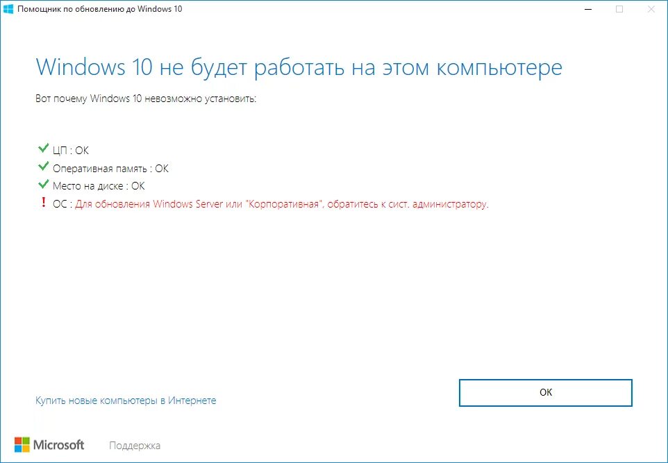668x463 pixels.
Task: Click the Microsoft logo at the bottom
Action: (49, 445)
